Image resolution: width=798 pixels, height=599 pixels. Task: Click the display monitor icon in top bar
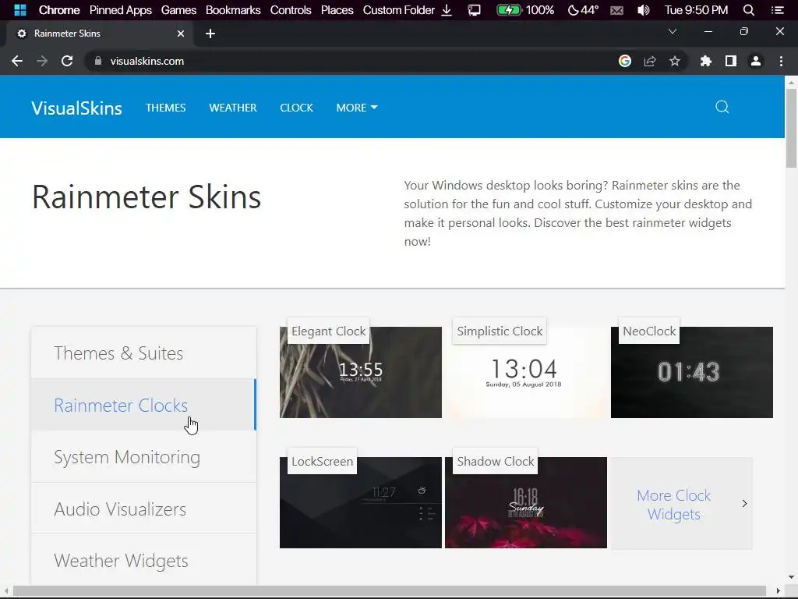(x=474, y=9)
